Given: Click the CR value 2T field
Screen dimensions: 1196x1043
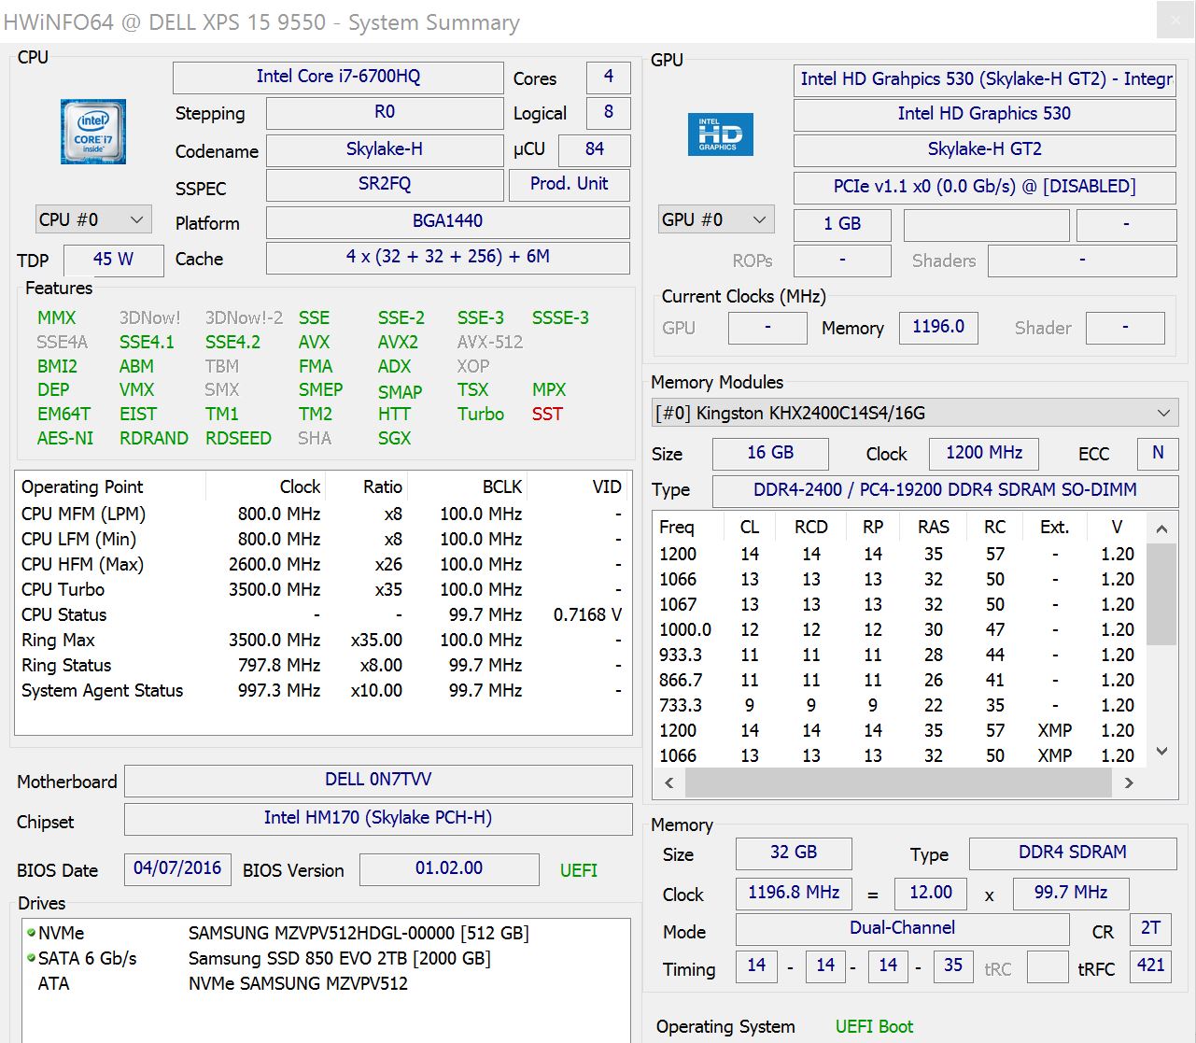Looking at the screenshot, I should 1151,929.
